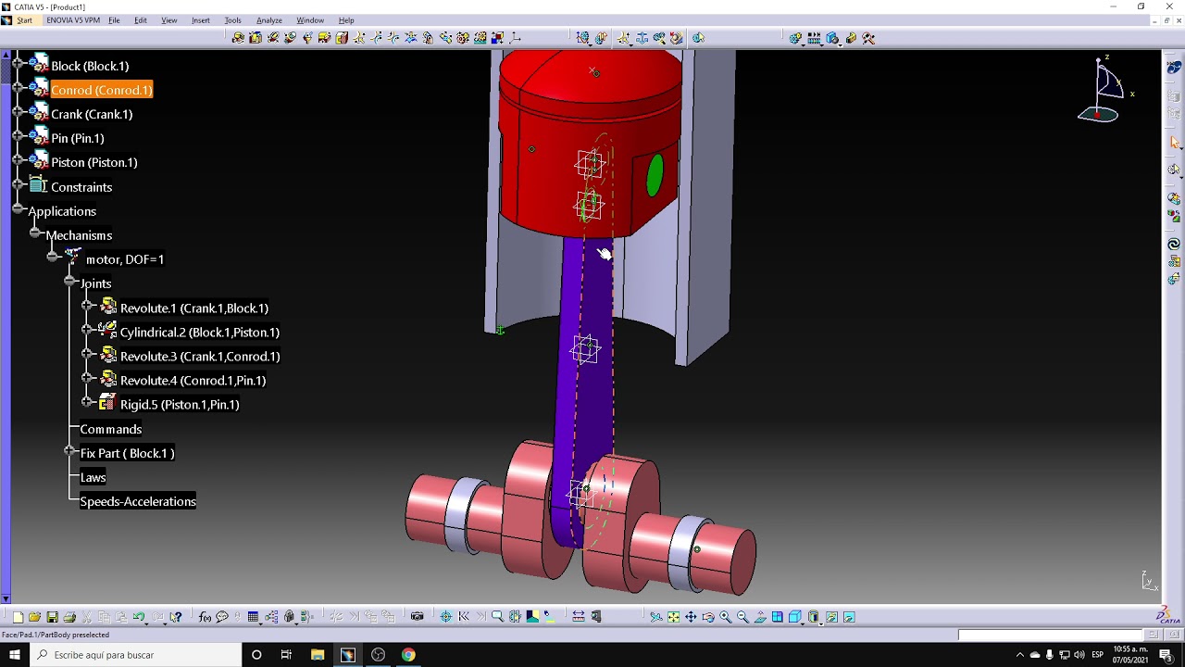Open the Help menu
This screenshot has height=667, width=1185.
[x=346, y=20]
